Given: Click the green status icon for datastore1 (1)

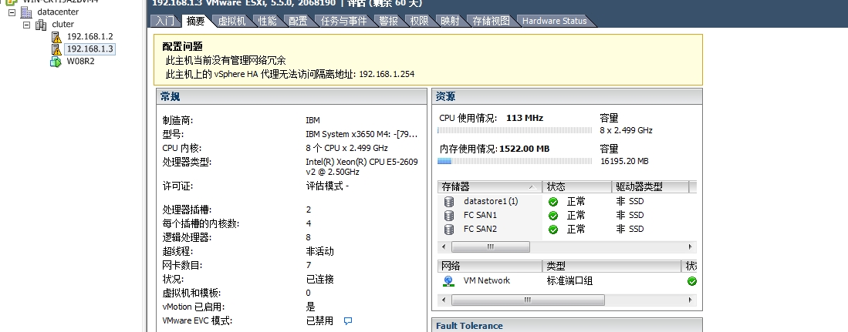Looking at the screenshot, I should (x=552, y=202).
